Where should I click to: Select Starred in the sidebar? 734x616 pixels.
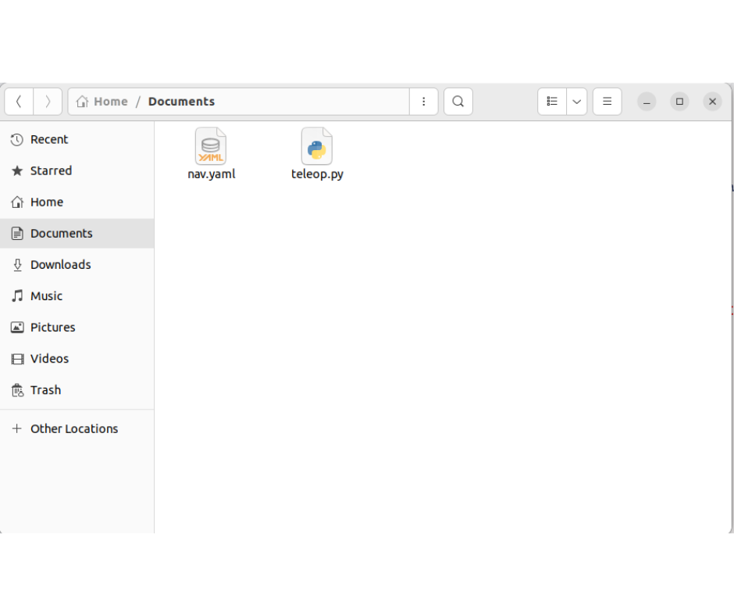click(x=51, y=171)
